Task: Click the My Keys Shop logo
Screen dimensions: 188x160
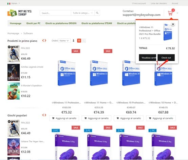Action: [19, 13]
